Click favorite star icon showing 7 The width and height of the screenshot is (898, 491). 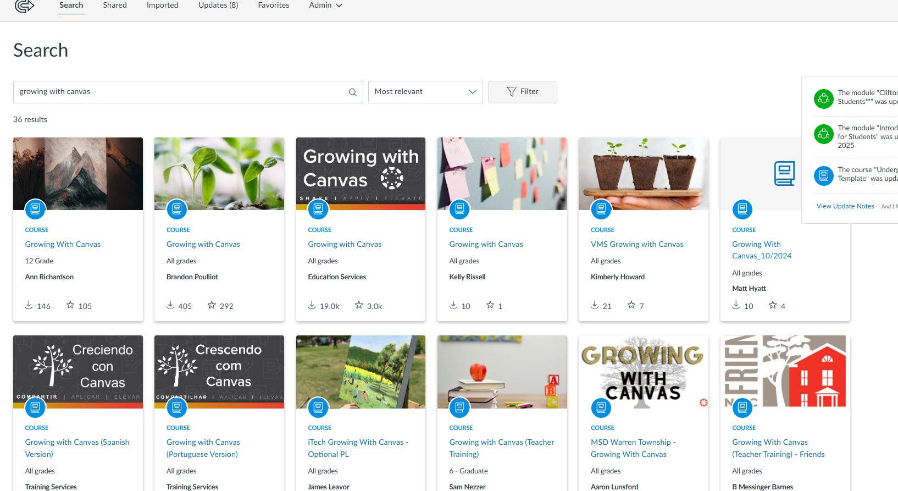coord(631,305)
